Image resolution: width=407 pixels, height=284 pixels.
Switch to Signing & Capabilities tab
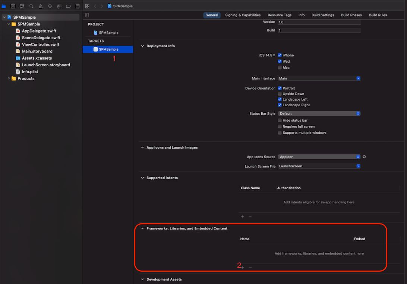(x=243, y=15)
